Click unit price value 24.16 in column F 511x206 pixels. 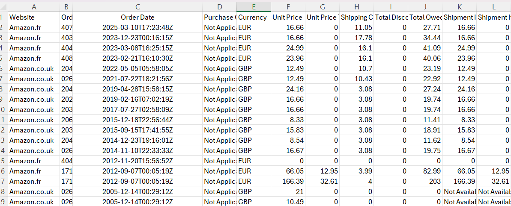coord(288,89)
